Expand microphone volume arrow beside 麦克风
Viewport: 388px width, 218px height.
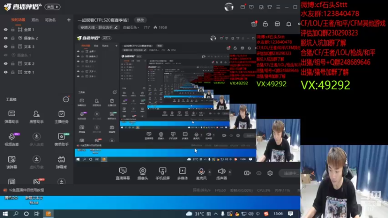210,172
